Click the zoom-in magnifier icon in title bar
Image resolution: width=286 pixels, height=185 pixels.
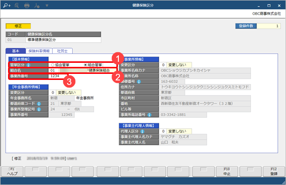pos(7,6)
